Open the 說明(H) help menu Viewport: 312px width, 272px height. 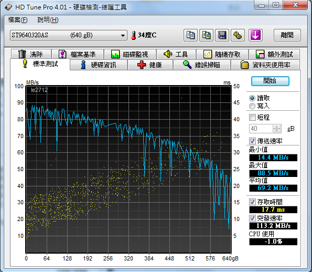click(x=48, y=20)
